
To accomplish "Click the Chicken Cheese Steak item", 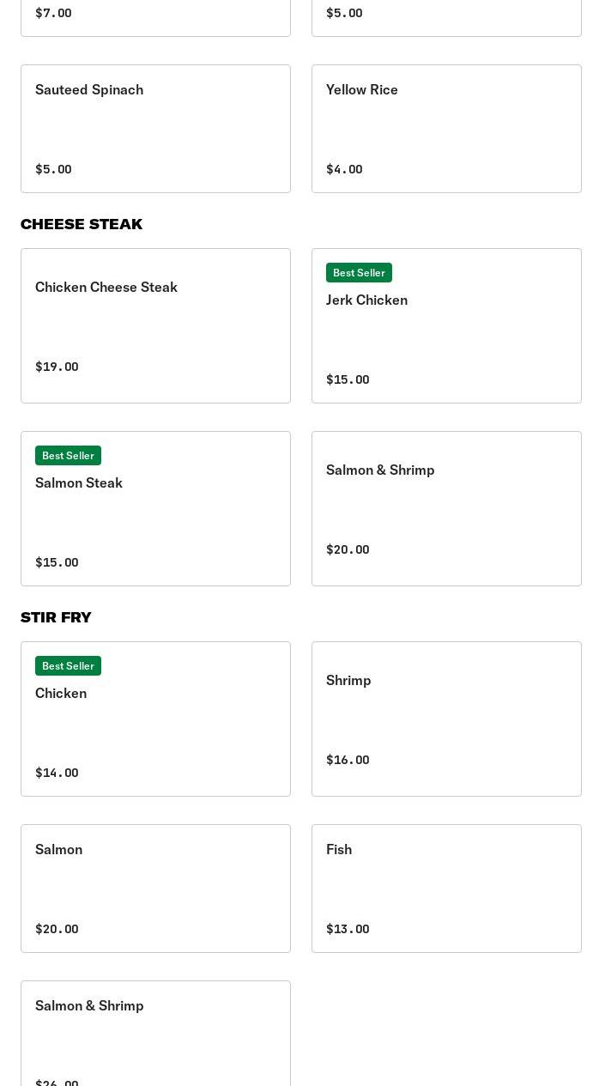I will coord(155,325).
